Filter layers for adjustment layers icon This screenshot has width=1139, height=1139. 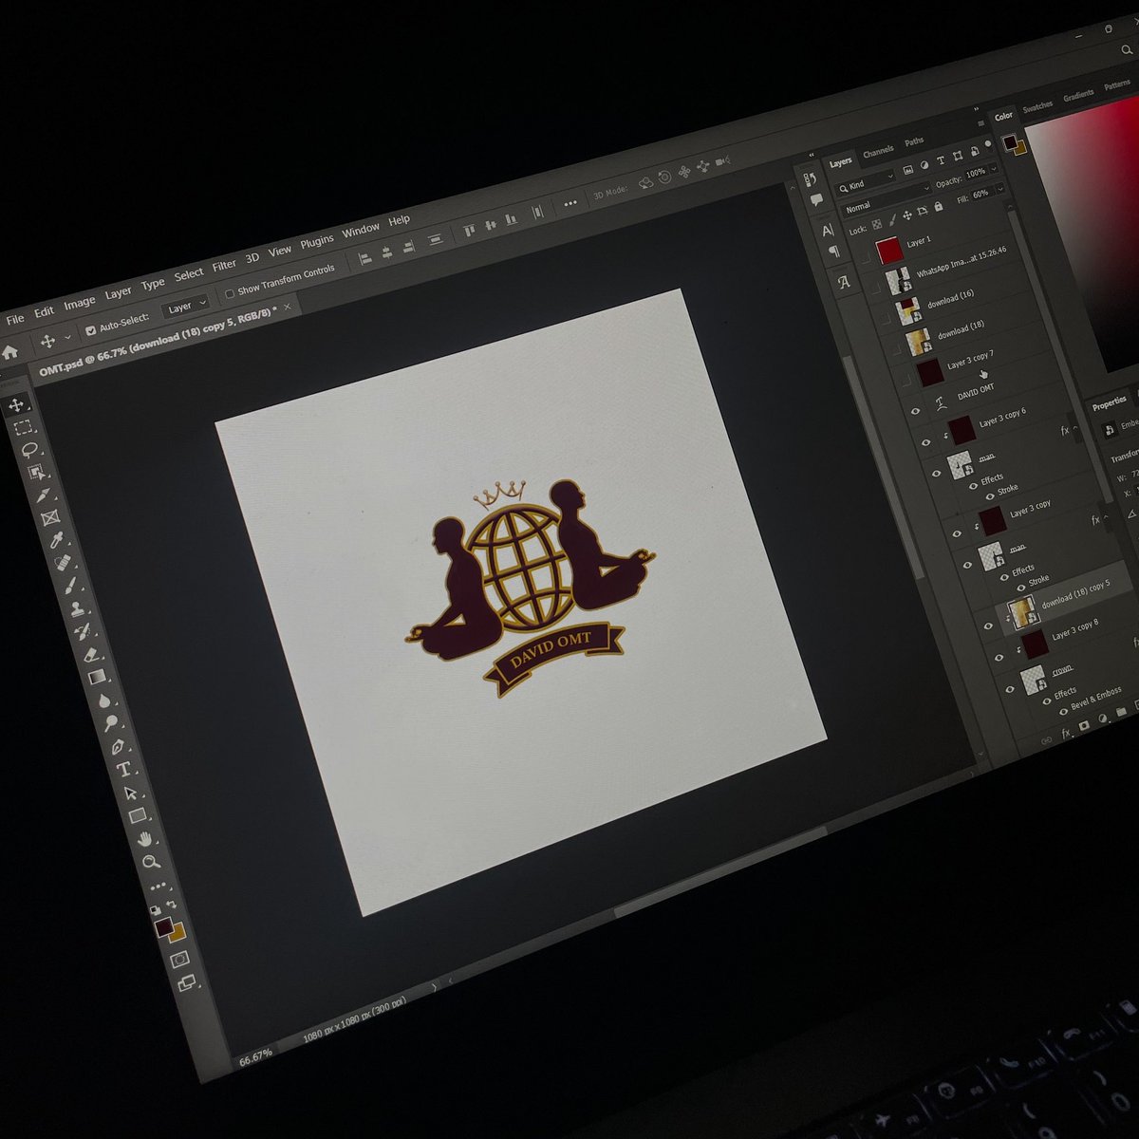[924, 164]
